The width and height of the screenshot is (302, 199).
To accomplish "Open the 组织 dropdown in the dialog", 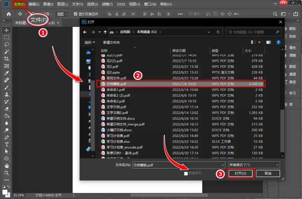I will [x=89, y=42].
